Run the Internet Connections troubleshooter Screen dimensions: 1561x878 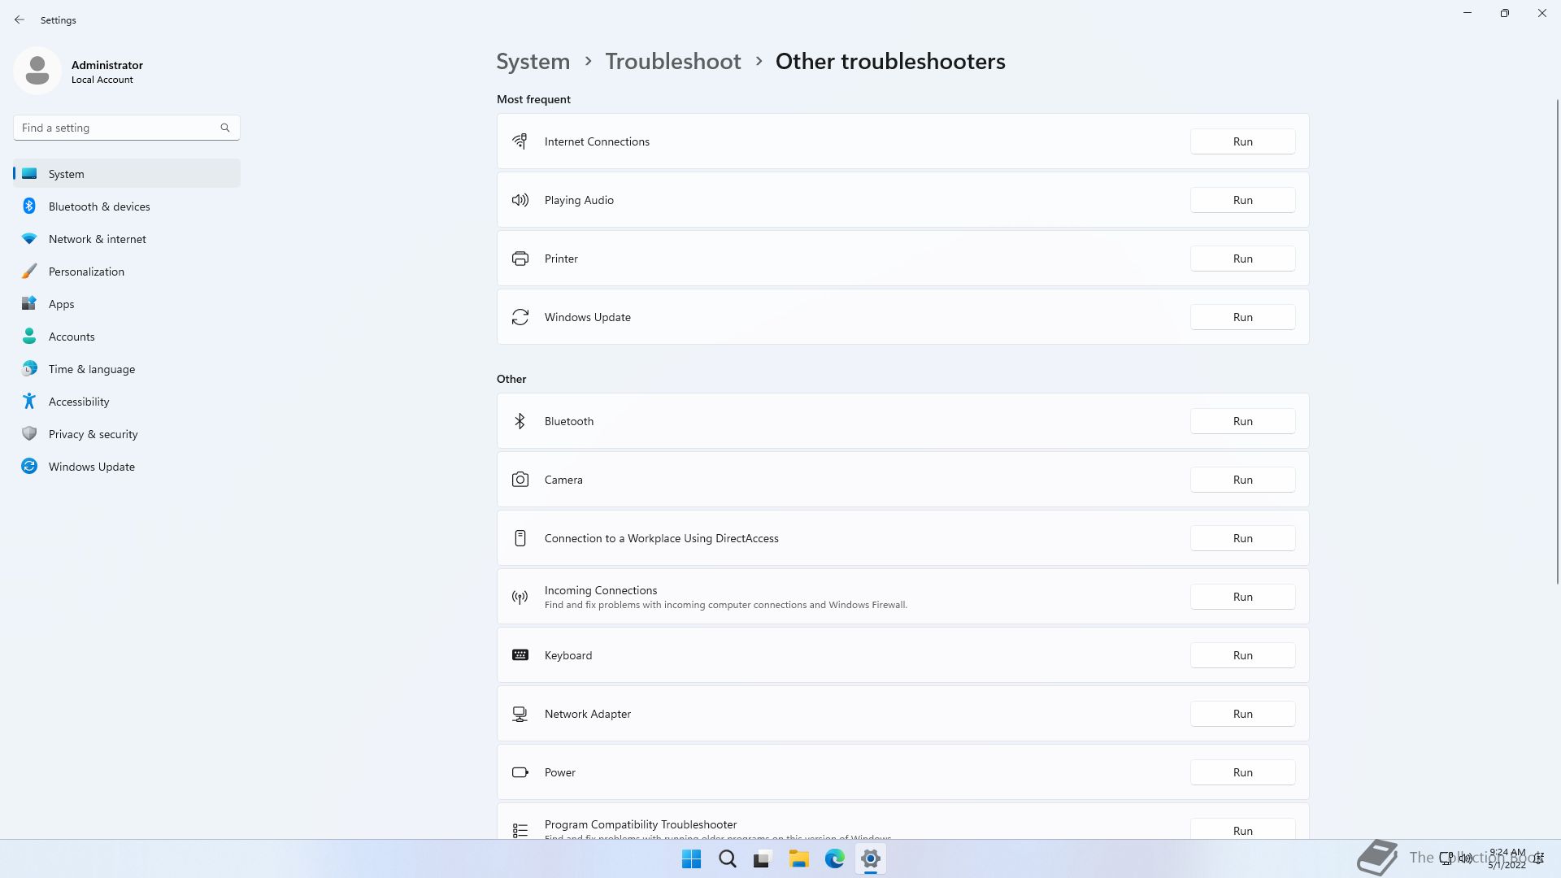[x=1242, y=141]
